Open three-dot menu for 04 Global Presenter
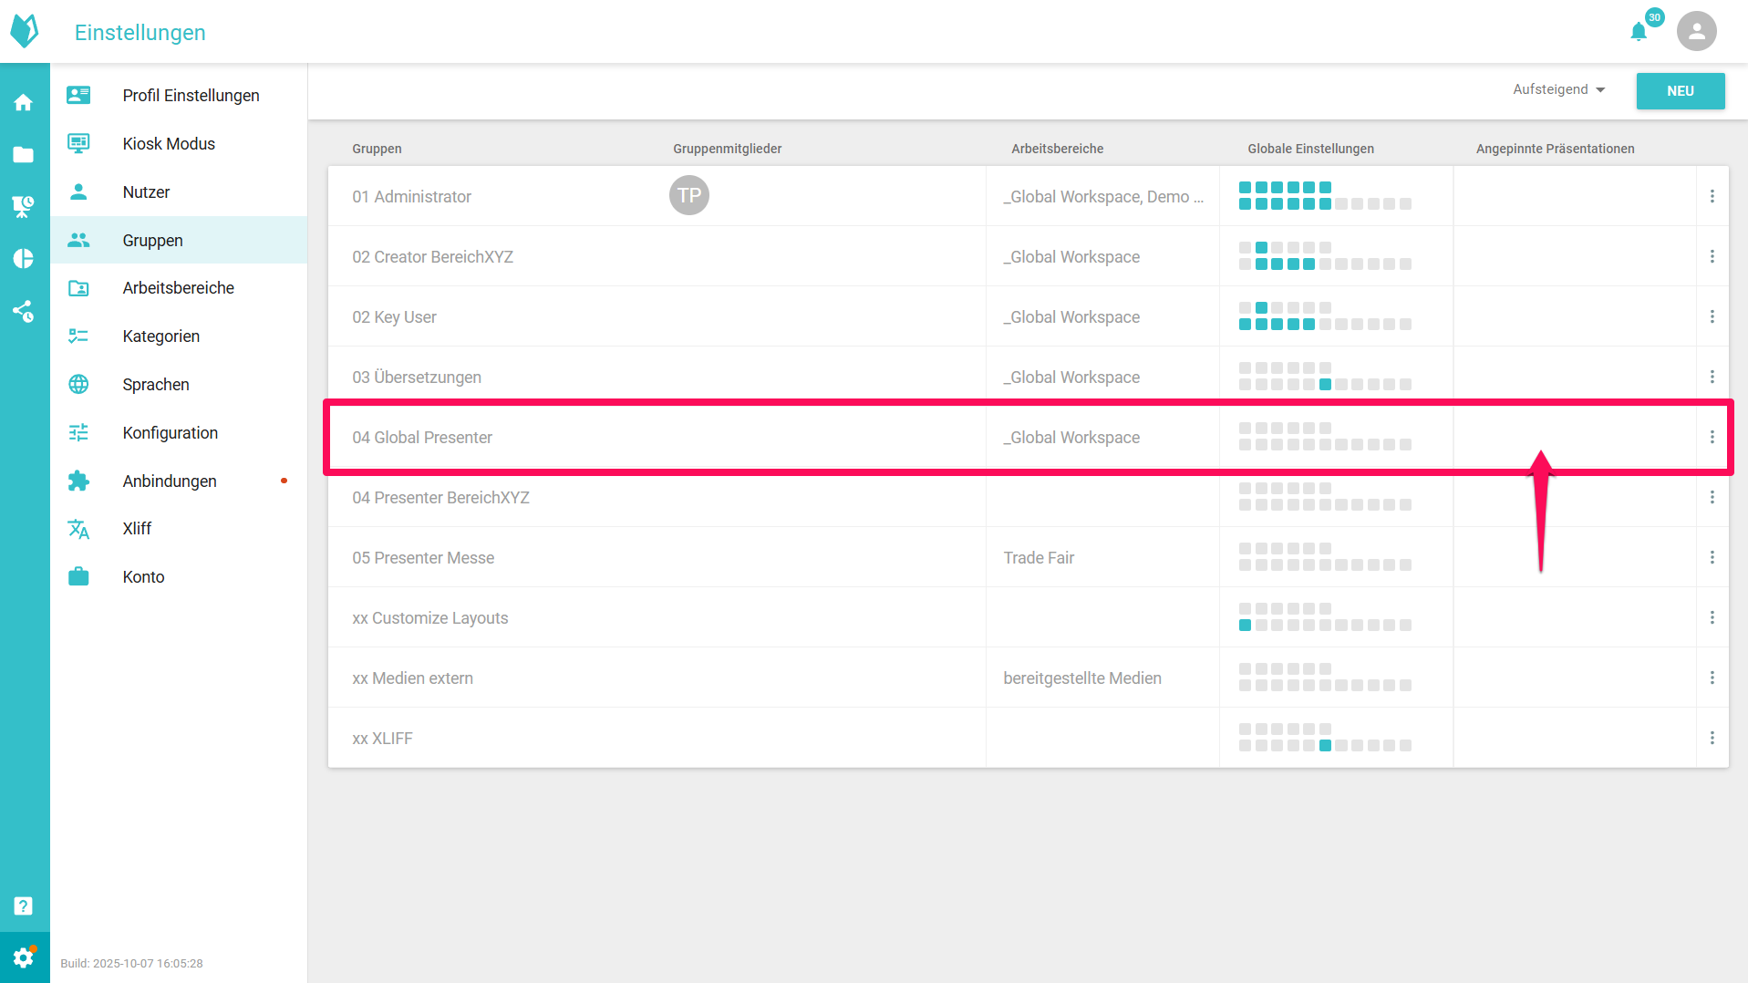The width and height of the screenshot is (1748, 983). point(1712,438)
